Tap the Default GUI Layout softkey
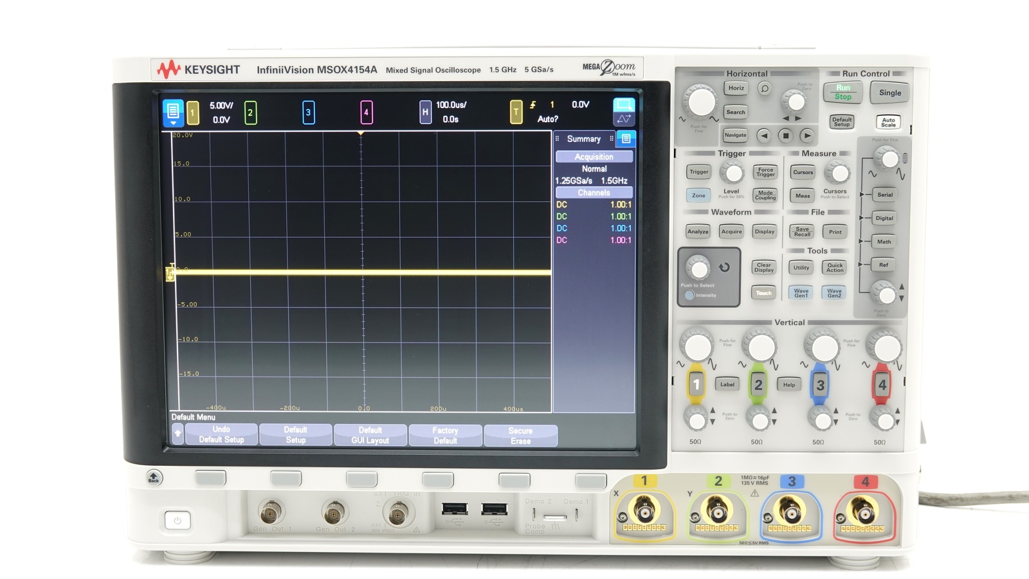The width and height of the screenshot is (1029, 579). (x=370, y=434)
